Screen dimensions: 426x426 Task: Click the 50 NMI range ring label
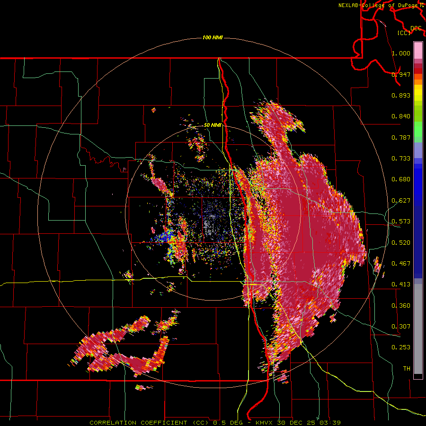click(213, 125)
